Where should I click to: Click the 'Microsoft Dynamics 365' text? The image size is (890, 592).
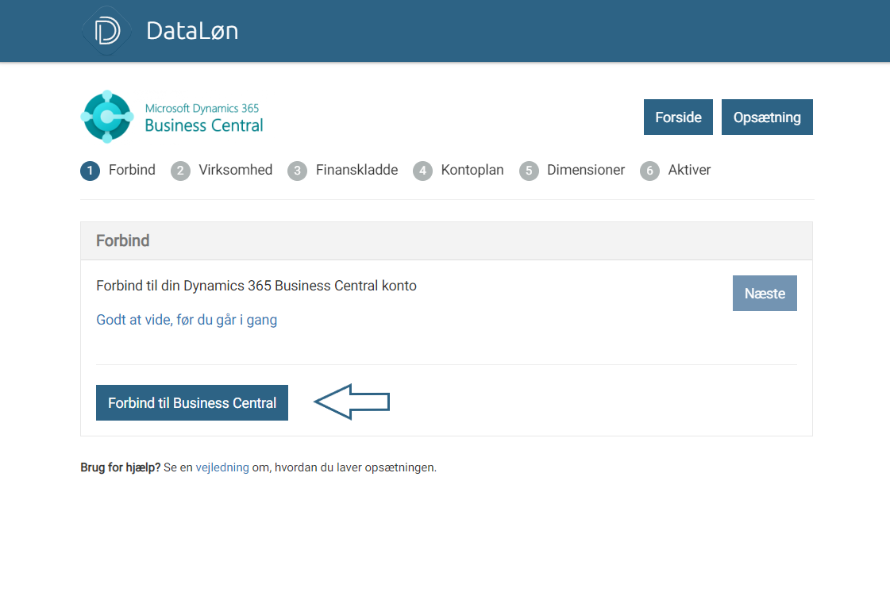click(202, 109)
